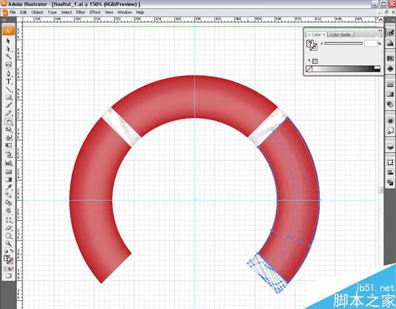Open the Transform panel dock icon
This screenshot has height=309, width=396.
coord(390,163)
